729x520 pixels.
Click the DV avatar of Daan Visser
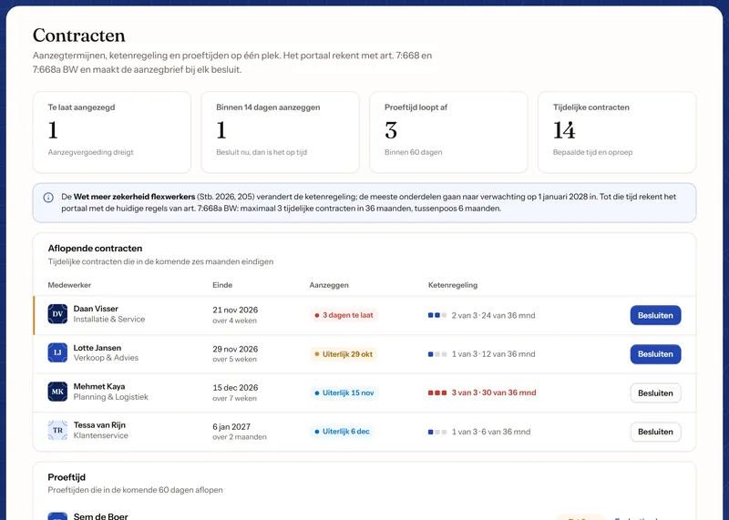(x=57, y=313)
